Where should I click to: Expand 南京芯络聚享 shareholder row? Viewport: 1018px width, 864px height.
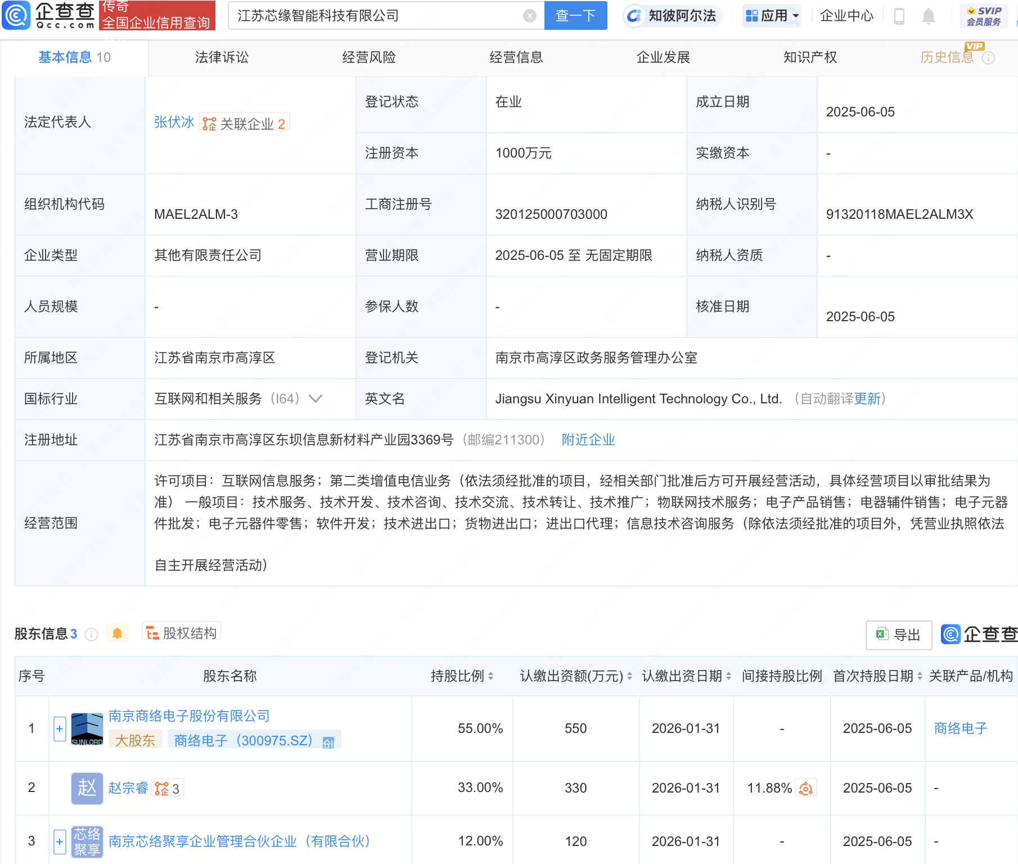click(x=60, y=842)
